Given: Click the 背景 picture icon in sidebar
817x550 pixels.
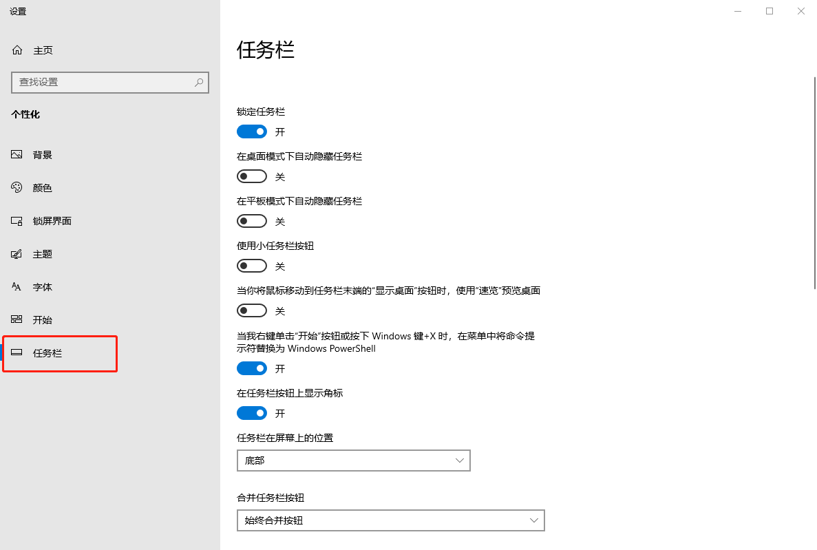Looking at the screenshot, I should click(x=17, y=155).
